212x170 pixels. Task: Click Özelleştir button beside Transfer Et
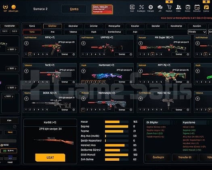pos(158,157)
